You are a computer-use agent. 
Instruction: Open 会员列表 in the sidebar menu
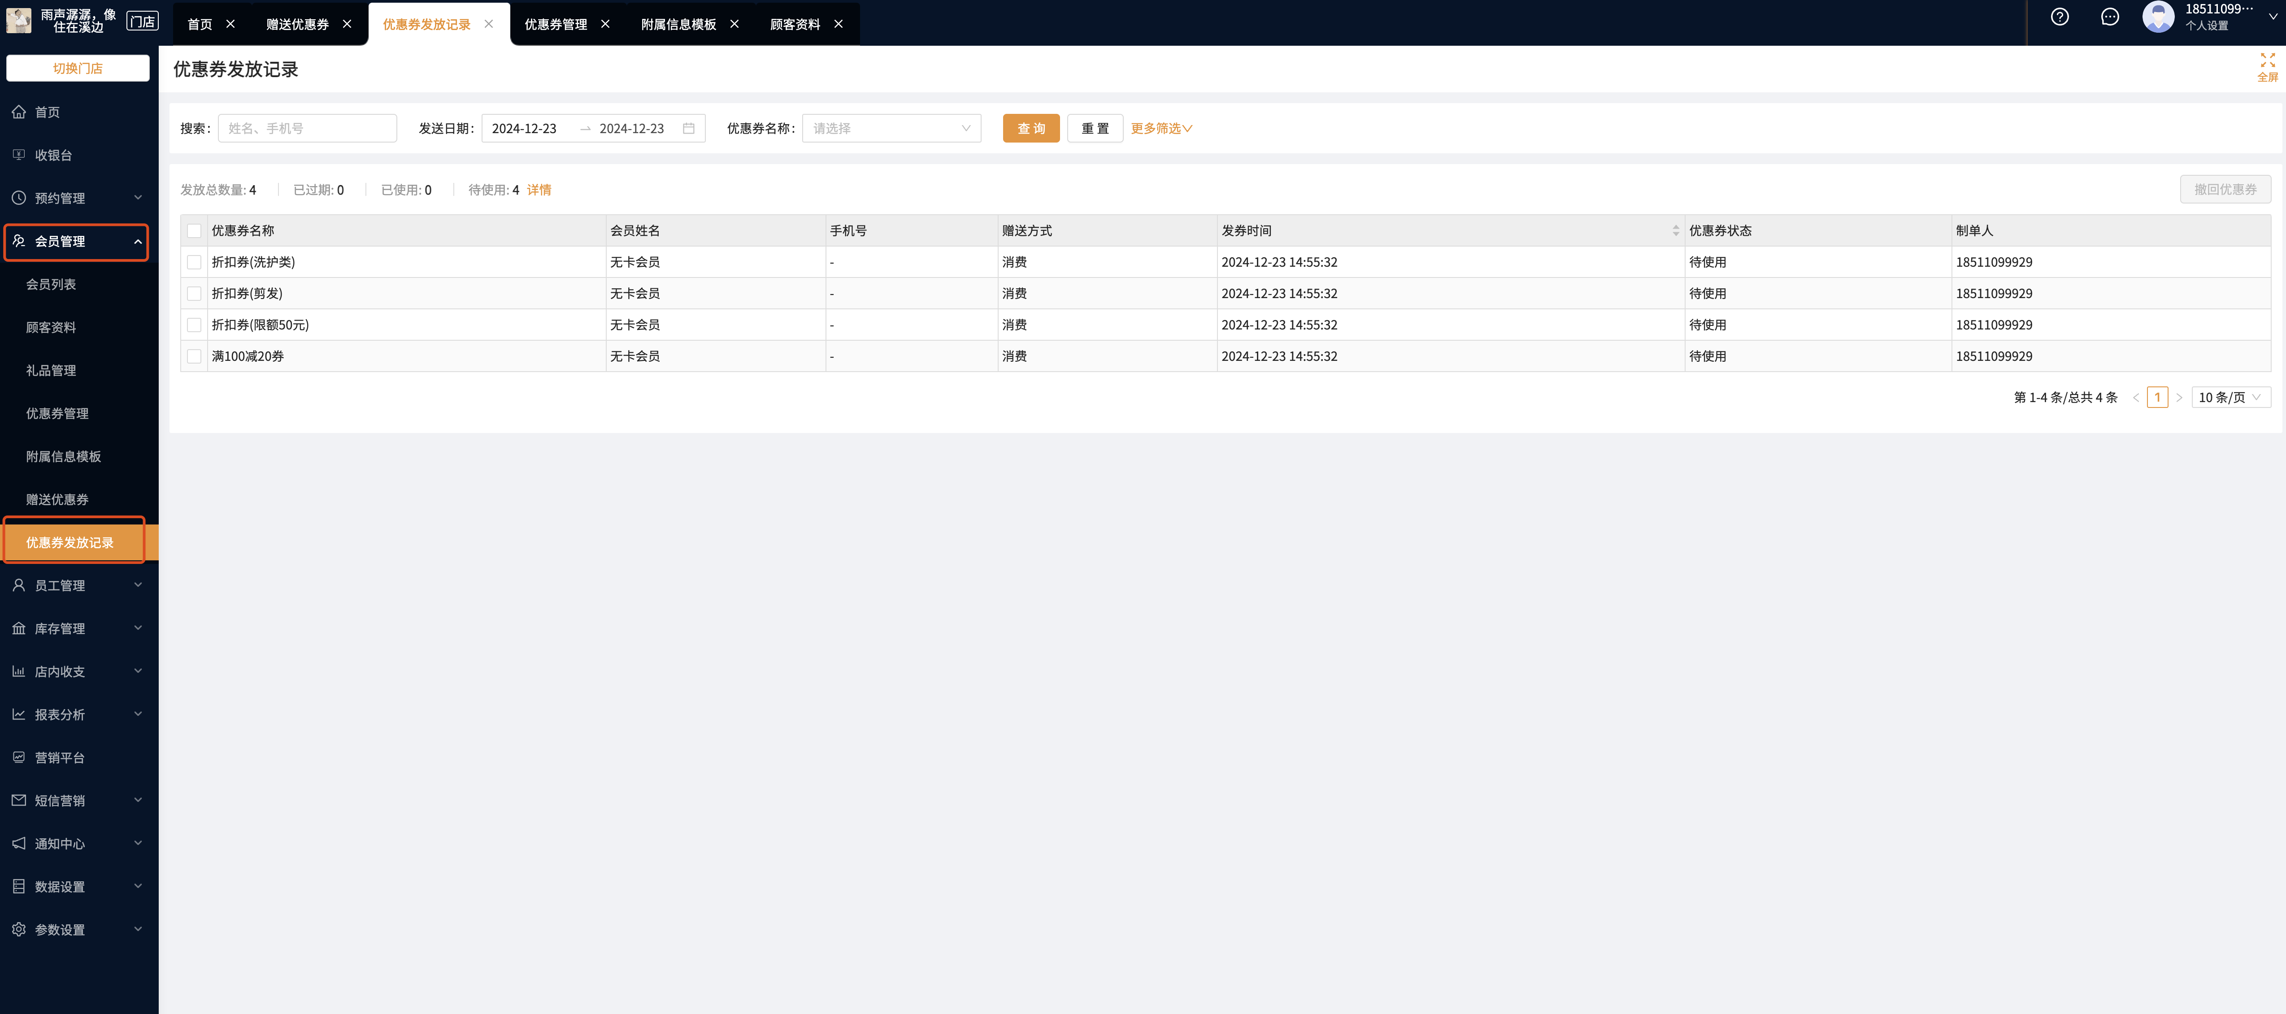(x=51, y=285)
